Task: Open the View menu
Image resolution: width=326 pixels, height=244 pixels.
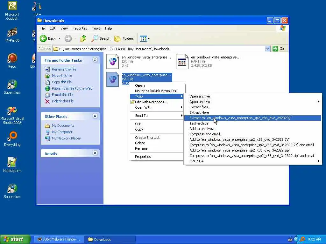Action: (64, 28)
